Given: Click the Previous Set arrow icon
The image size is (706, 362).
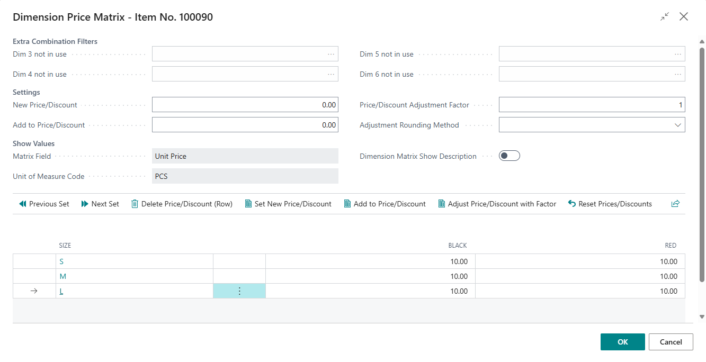Looking at the screenshot, I should pyautogui.click(x=22, y=204).
